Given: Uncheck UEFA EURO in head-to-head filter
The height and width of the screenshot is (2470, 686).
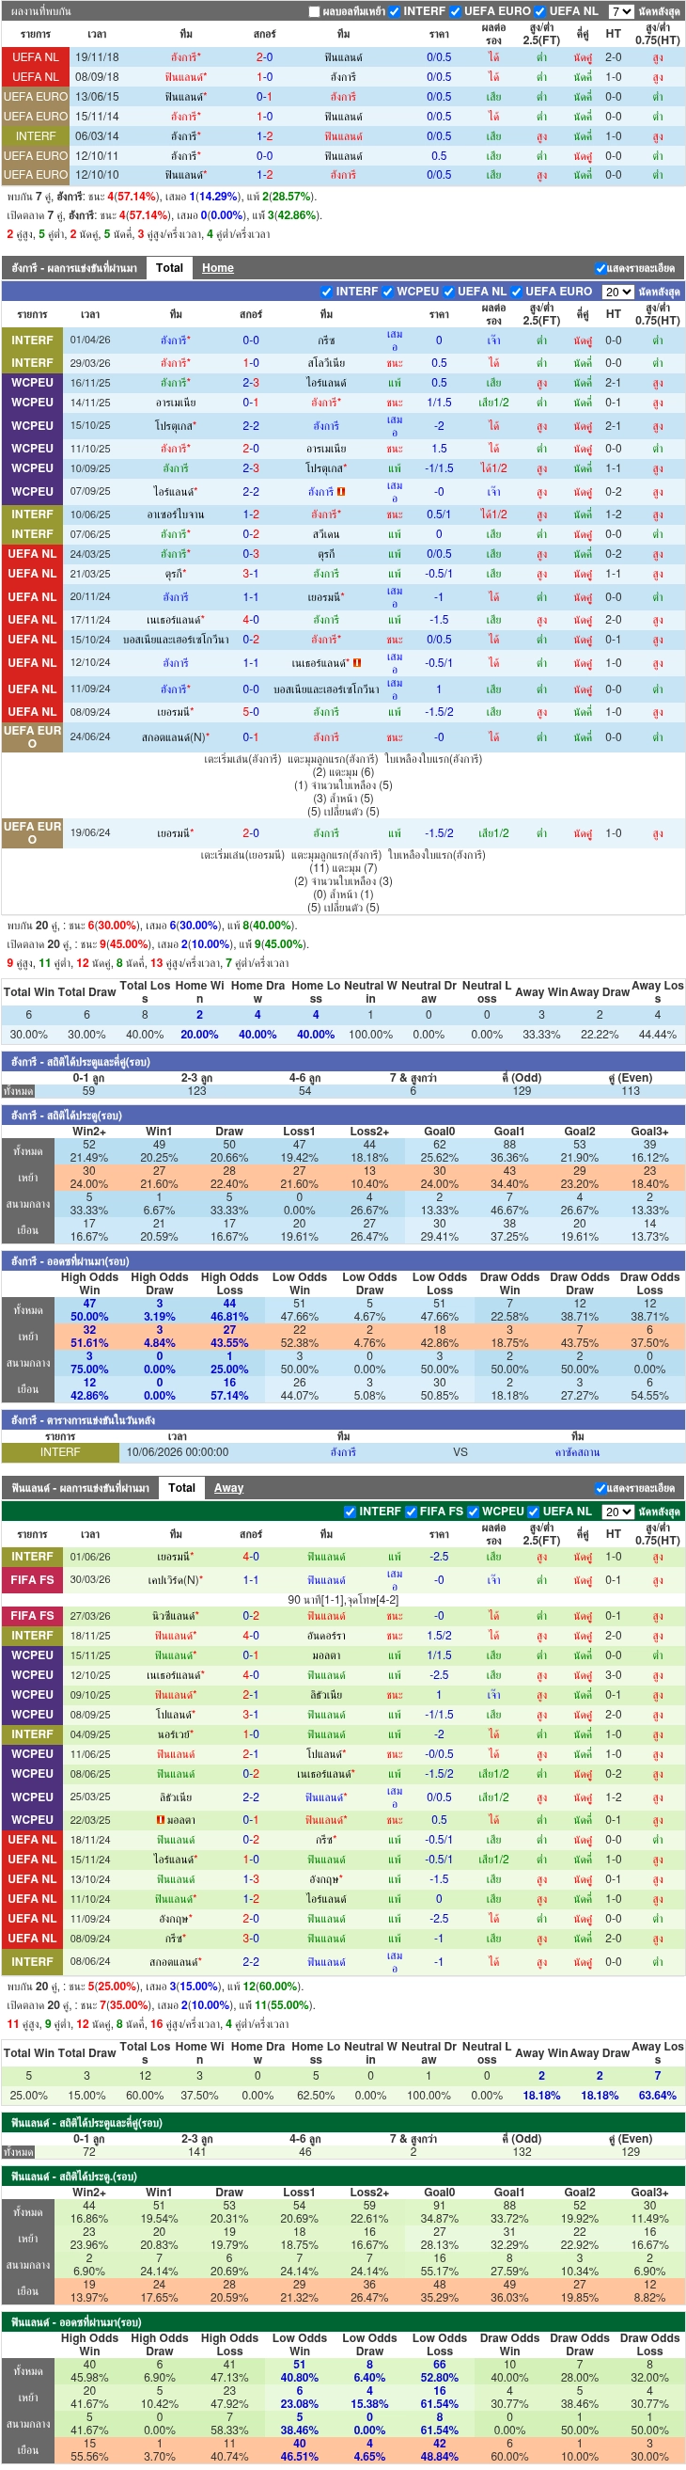Looking at the screenshot, I should click(455, 11).
